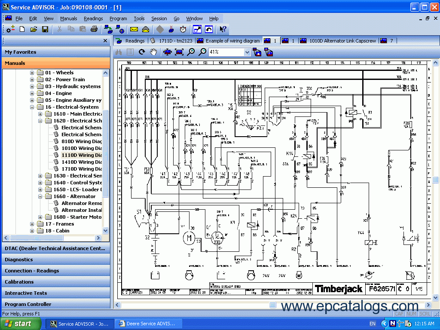Open the Interactive Tests section

[56, 293]
